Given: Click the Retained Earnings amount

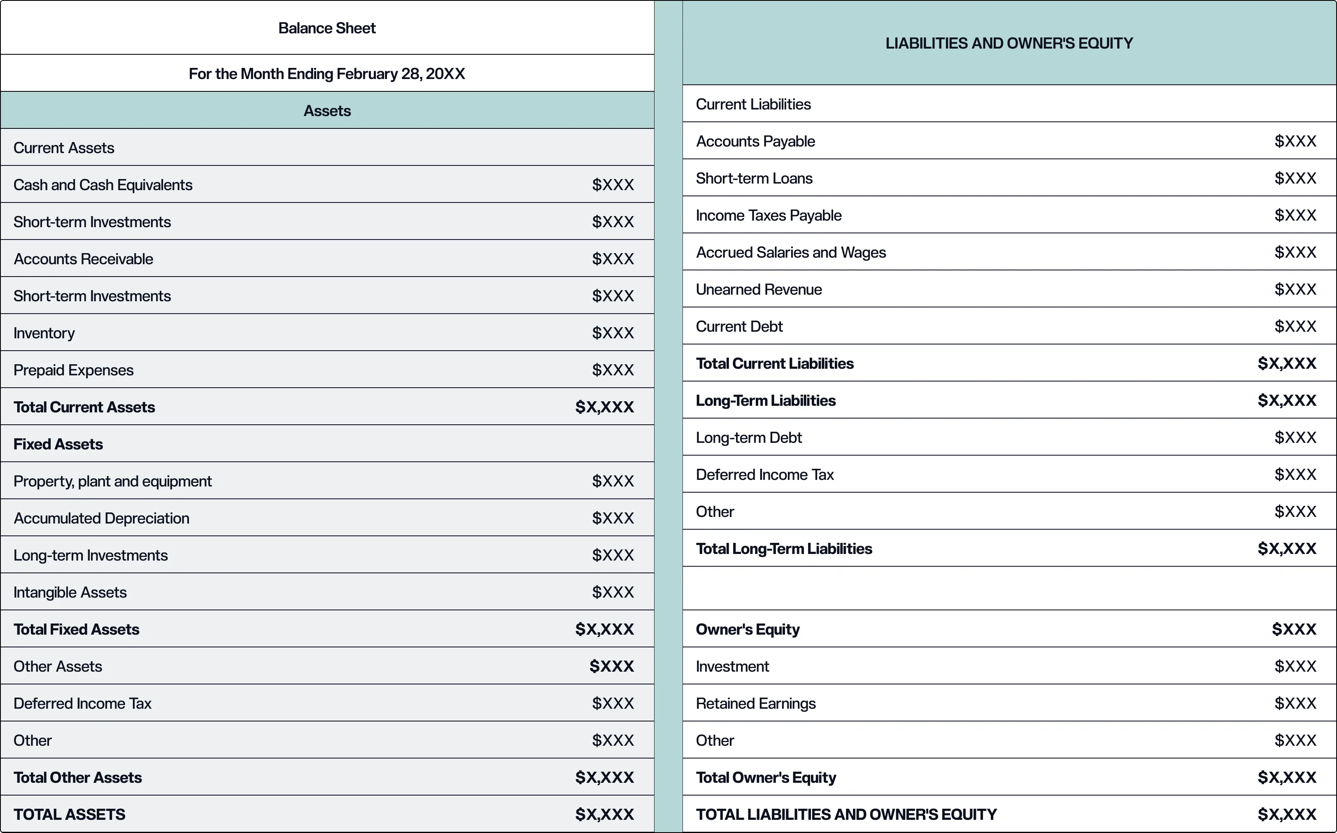Looking at the screenshot, I should 1295,703.
